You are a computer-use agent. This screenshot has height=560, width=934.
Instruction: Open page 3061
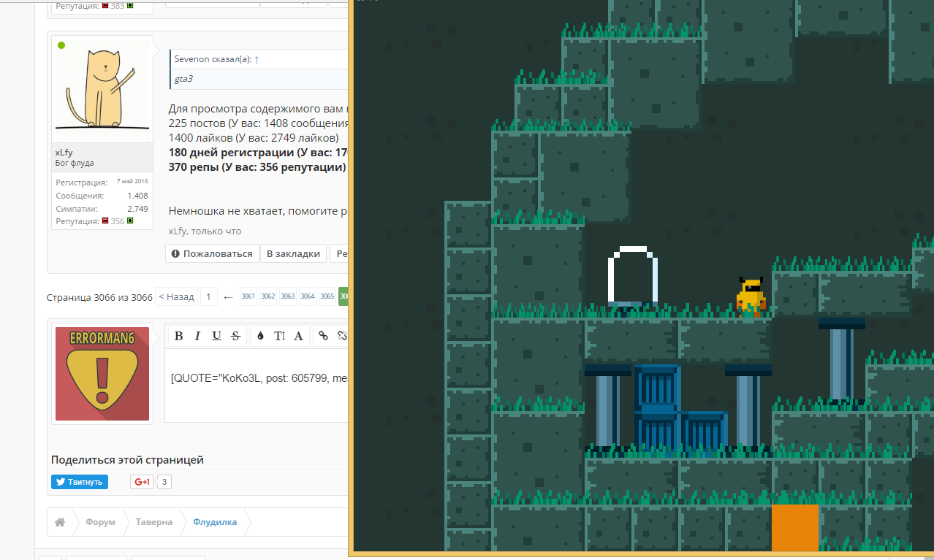click(x=248, y=296)
